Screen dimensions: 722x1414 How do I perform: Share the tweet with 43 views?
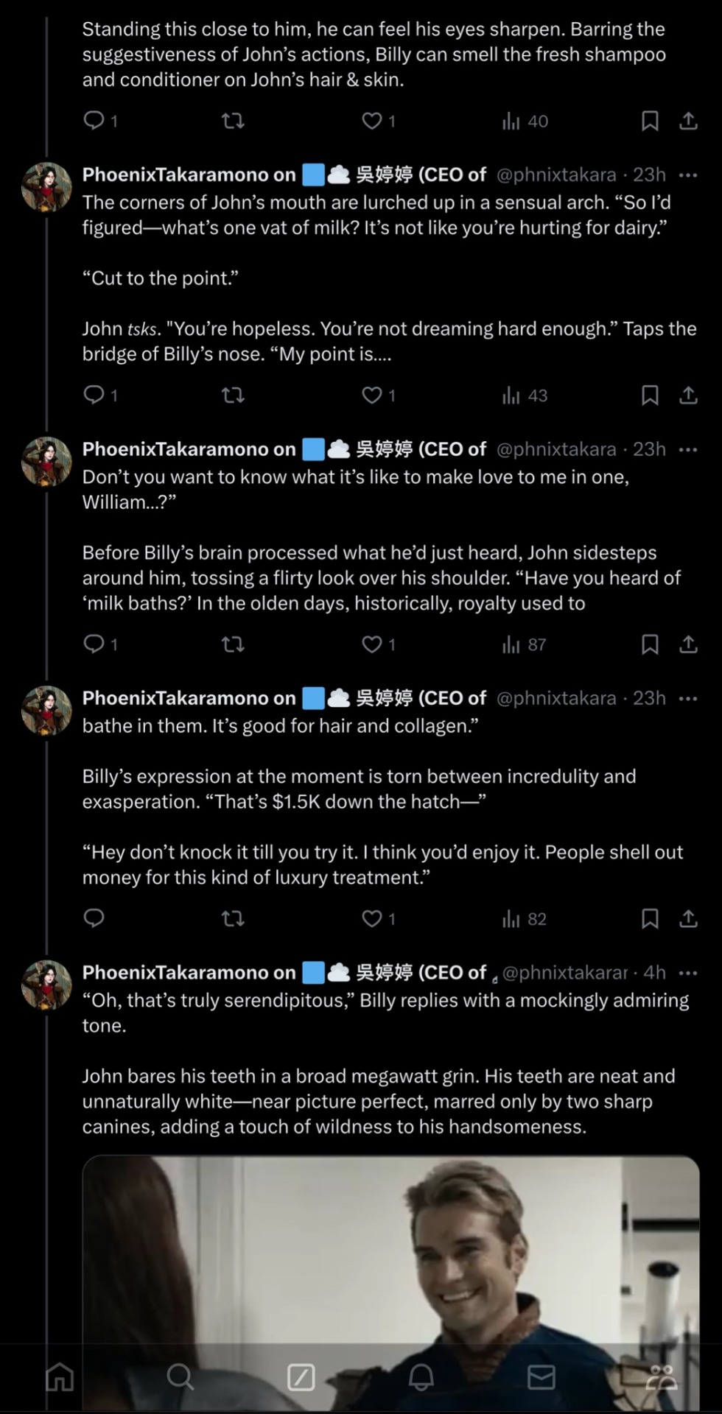tap(688, 395)
